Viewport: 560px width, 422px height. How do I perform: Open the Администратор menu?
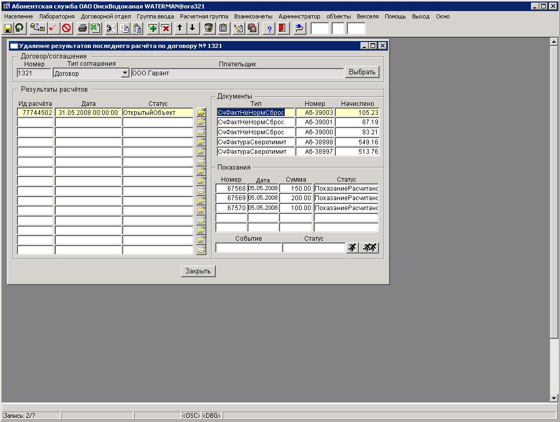(x=299, y=16)
